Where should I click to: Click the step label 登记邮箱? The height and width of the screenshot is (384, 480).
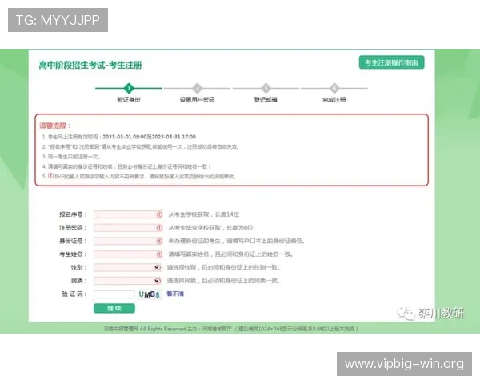266,99
